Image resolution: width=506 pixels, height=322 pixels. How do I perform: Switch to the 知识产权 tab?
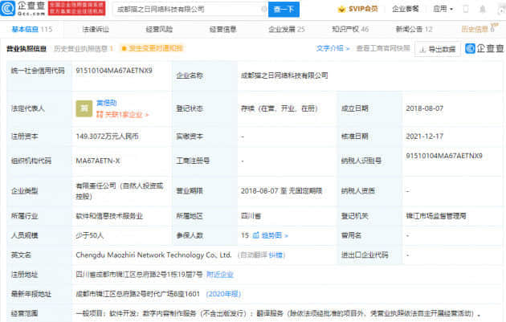(350, 30)
